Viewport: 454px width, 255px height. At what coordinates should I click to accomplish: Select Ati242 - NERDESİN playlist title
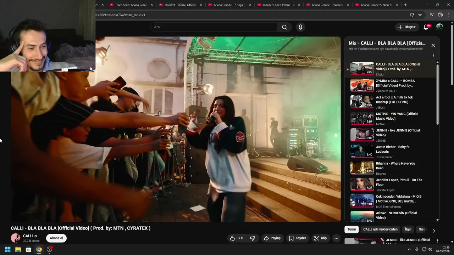click(x=396, y=215)
